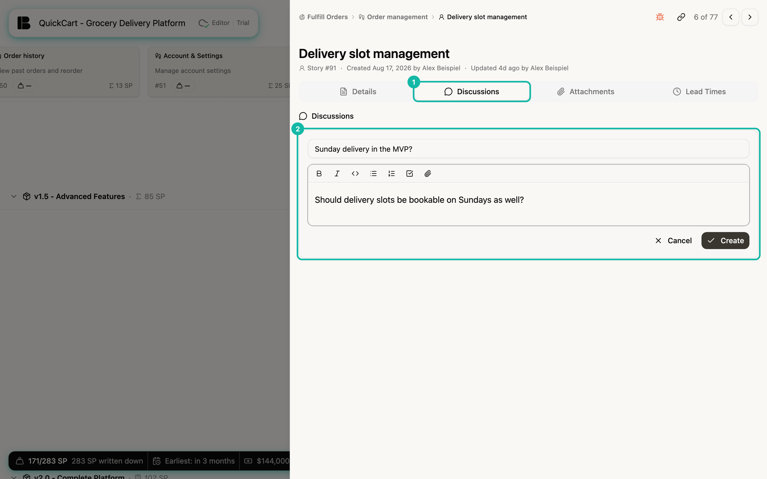Click the Story #91 label
The height and width of the screenshot is (479, 767).
[x=322, y=68]
